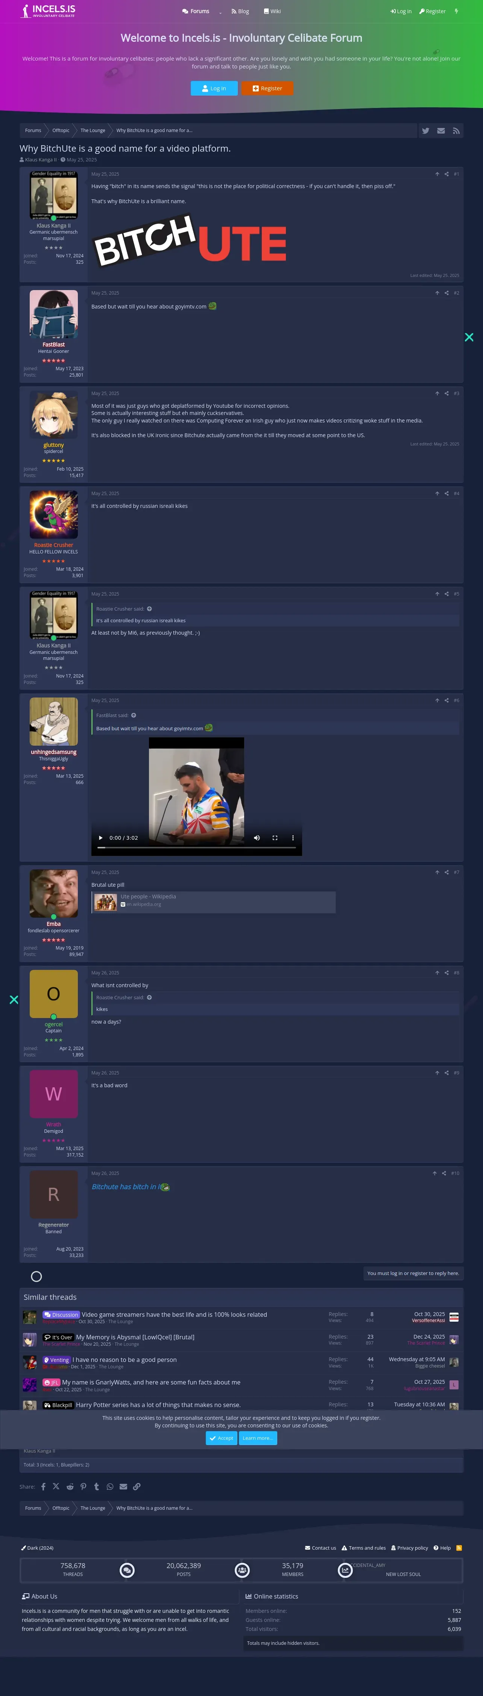Click Contact us footer link
The height and width of the screenshot is (1696, 483).
click(x=320, y=1548)
